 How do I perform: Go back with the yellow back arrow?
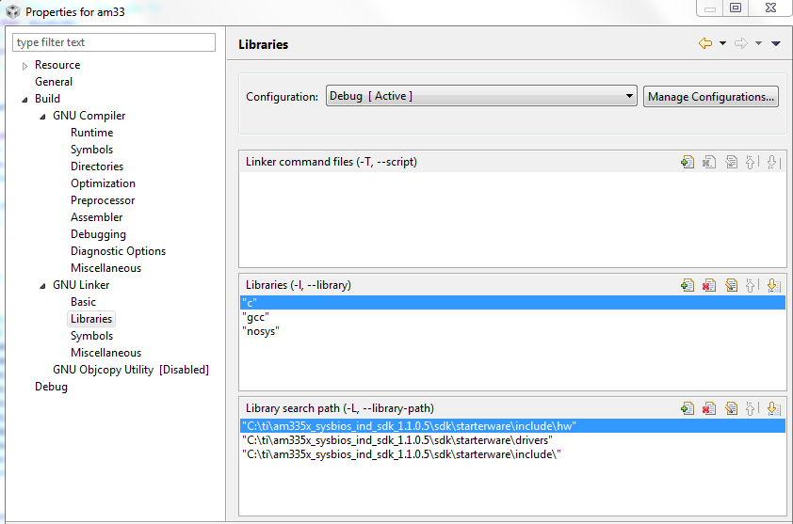tap(705, 43)
